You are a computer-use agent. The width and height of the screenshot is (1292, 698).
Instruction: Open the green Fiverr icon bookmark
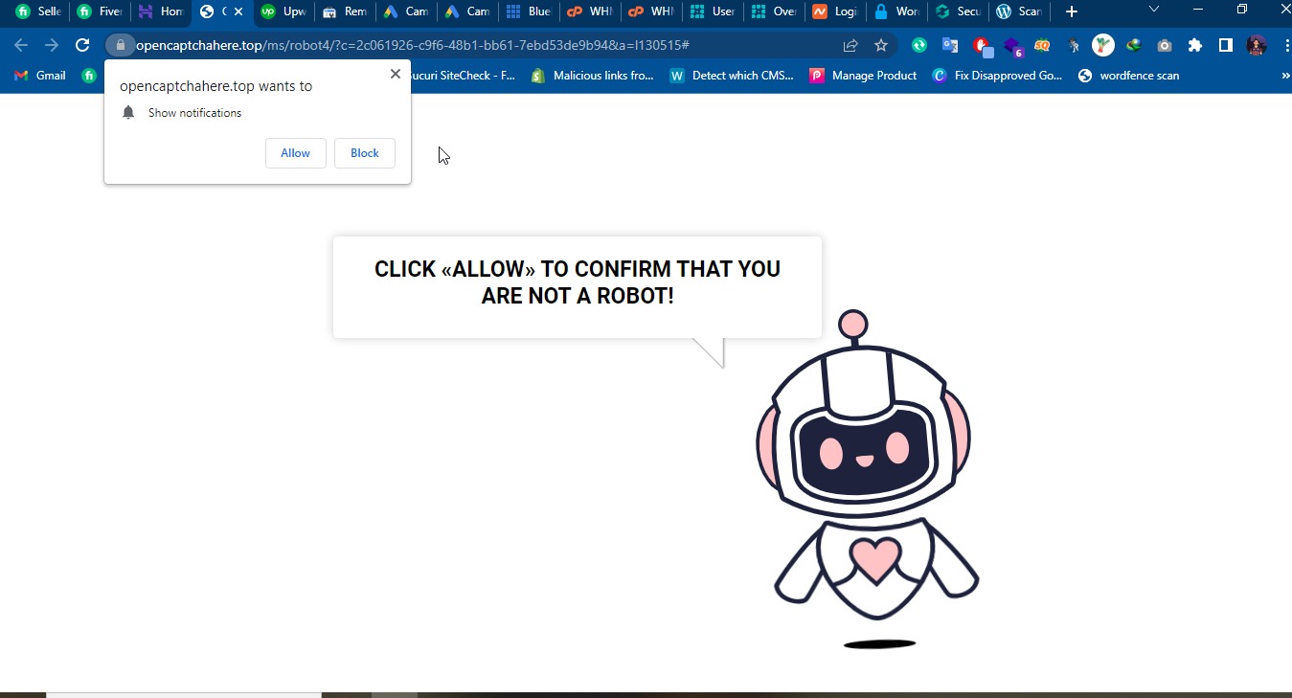(x=89, y=76)
